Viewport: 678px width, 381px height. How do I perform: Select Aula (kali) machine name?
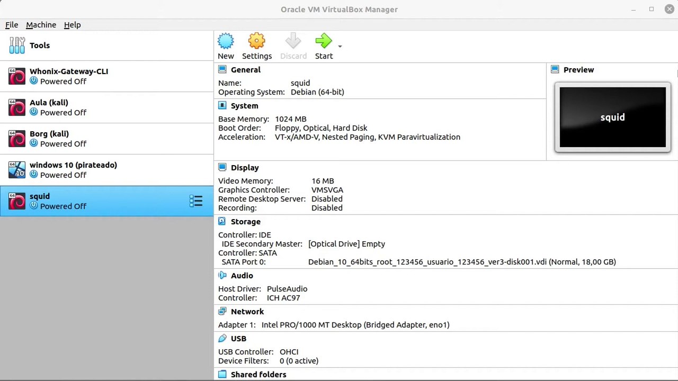pyautogui.click(x=49, y=103)
